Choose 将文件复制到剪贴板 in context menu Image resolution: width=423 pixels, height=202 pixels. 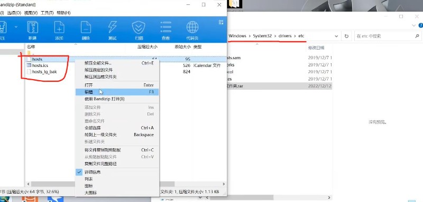117,150
